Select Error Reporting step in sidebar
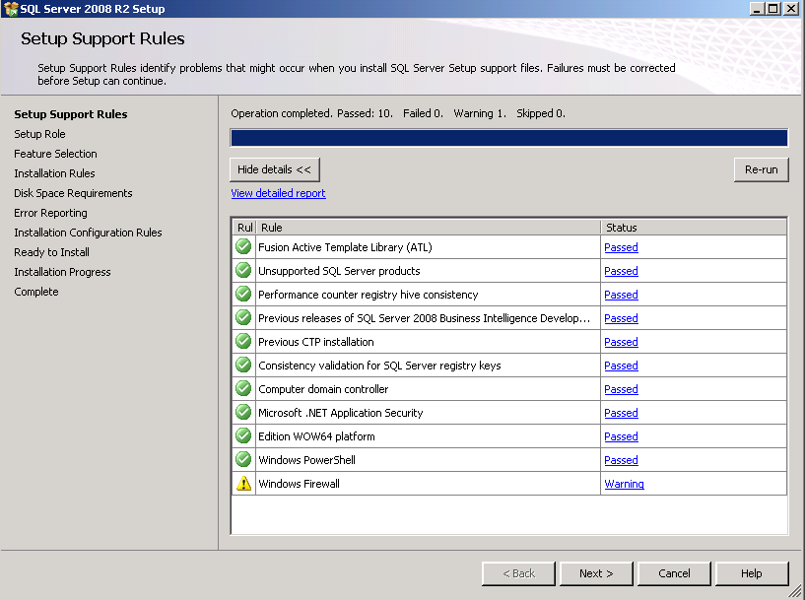This screenshot has width=805, height=600. pos(50,213)
